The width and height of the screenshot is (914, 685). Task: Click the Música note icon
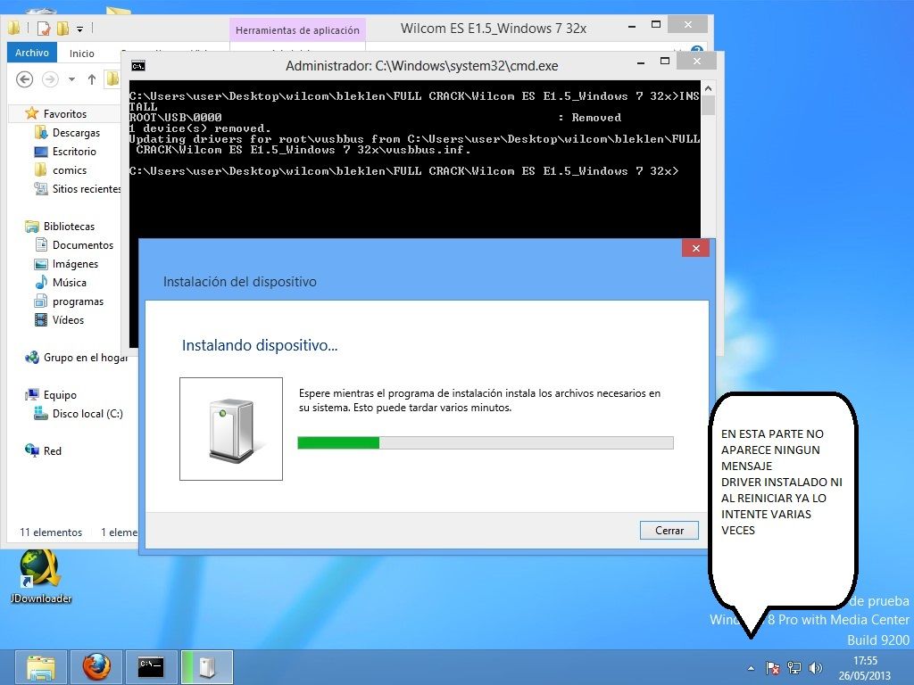(x=41, y=283)
